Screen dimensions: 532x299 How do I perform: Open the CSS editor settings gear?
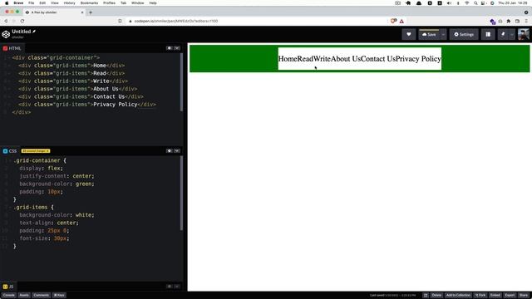click(x=169, y=150)
